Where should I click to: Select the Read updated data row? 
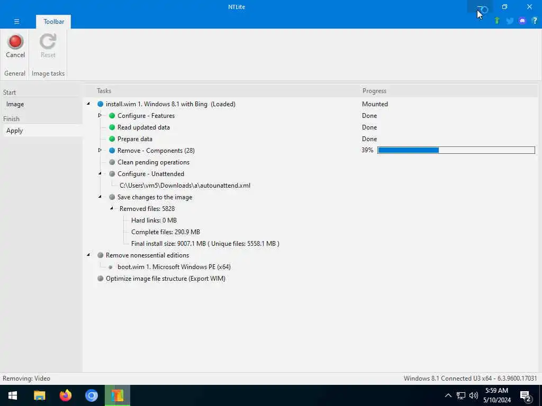(143, 127)
